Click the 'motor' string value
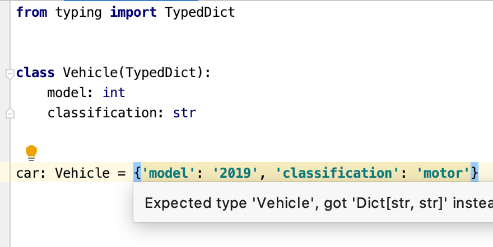The width and height of the screenshot is (493, 247). coord(443,173)
